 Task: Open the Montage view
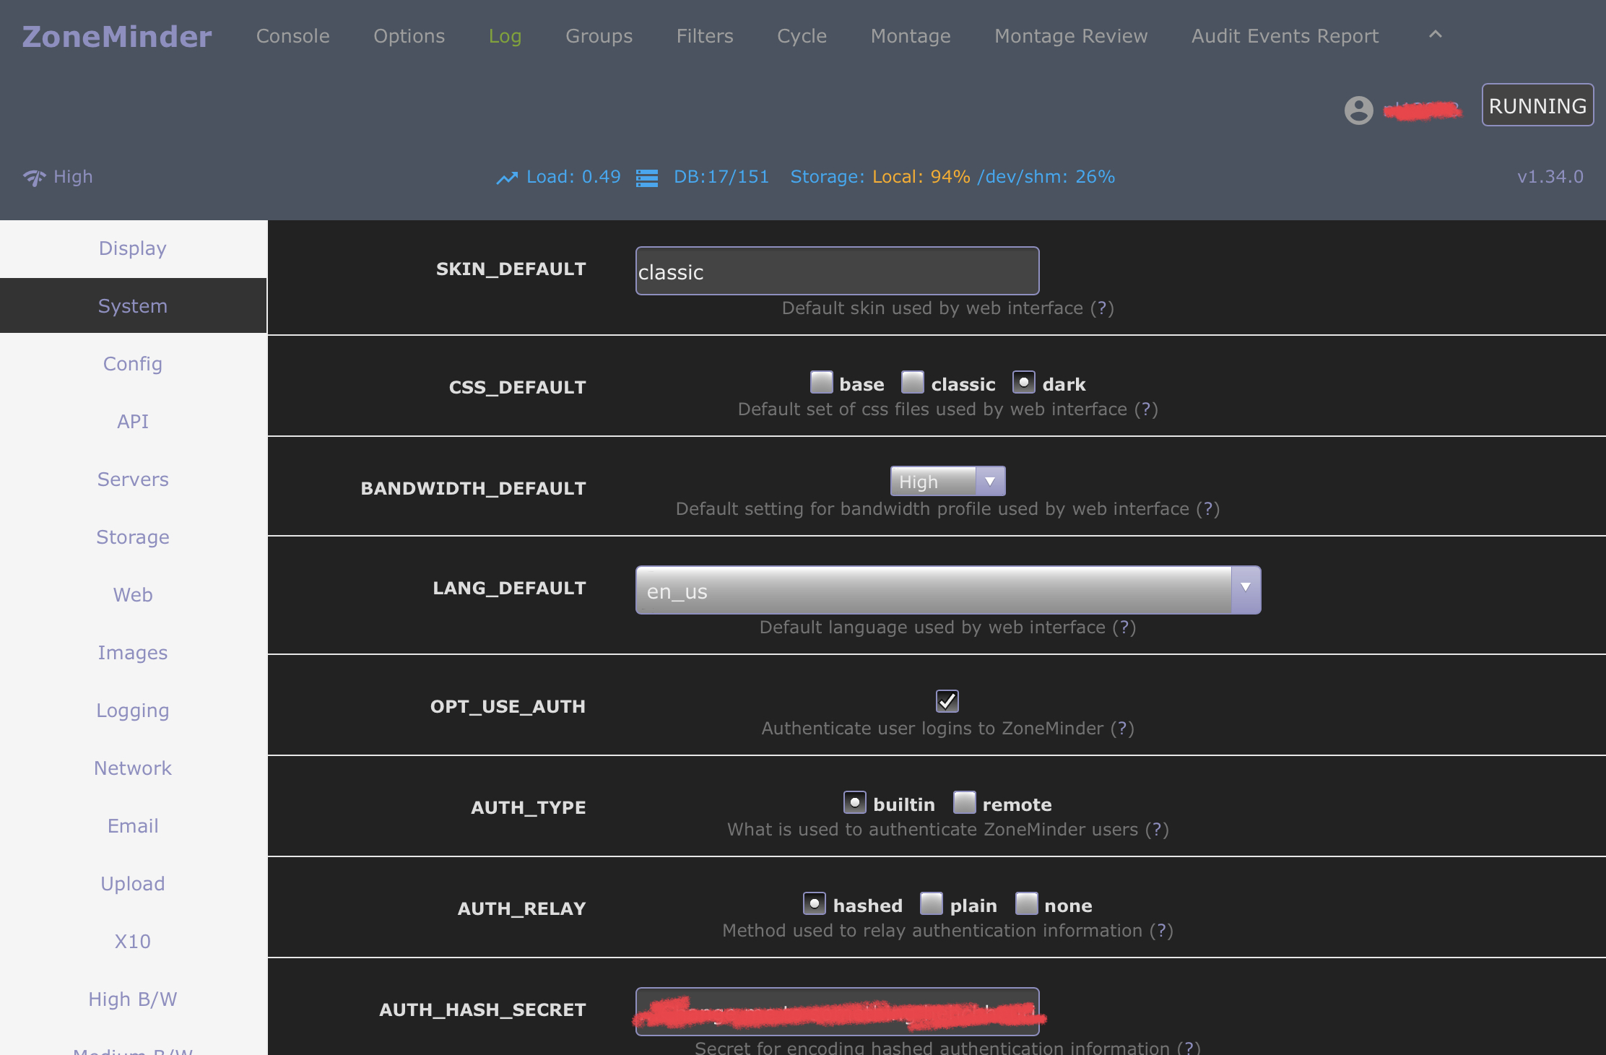[x=911, y=36]
